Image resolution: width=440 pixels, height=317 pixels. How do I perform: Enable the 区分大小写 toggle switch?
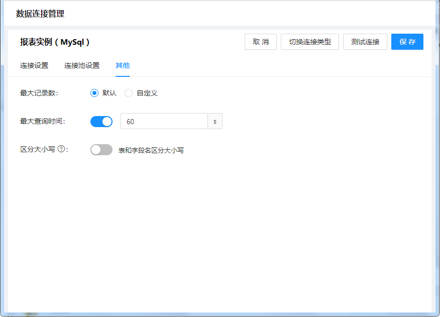point(101,150)
